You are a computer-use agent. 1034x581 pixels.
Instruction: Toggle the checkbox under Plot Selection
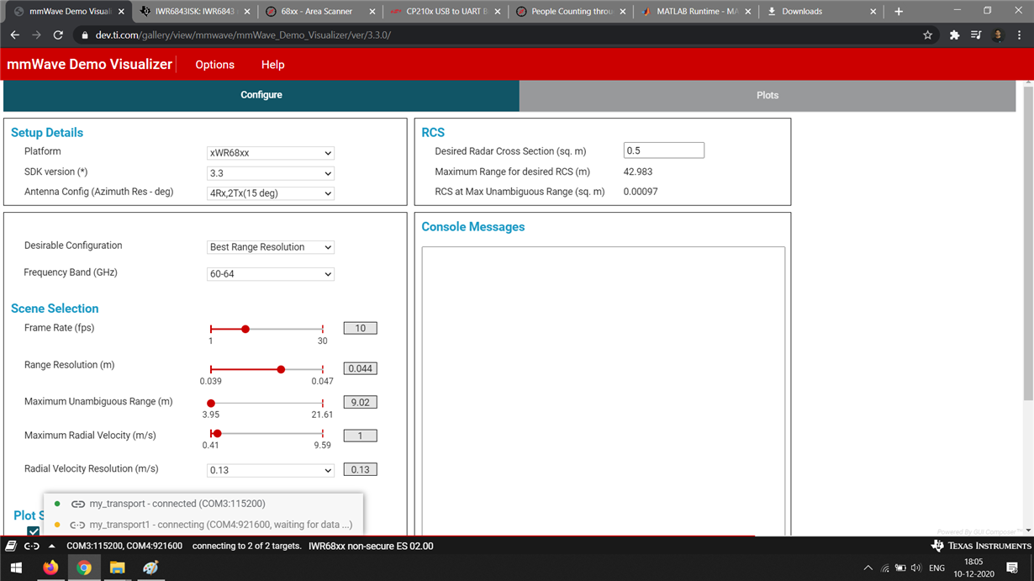click(34, 531)
